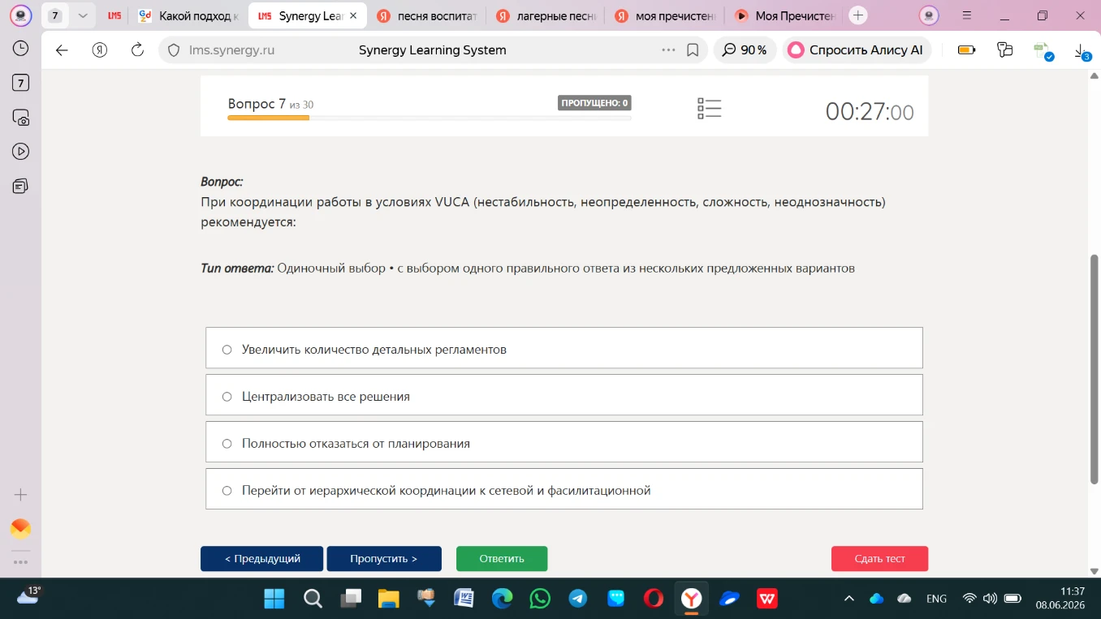Open the orange mail icon in sidebar
1101x619 pixels.
[21, 529]
